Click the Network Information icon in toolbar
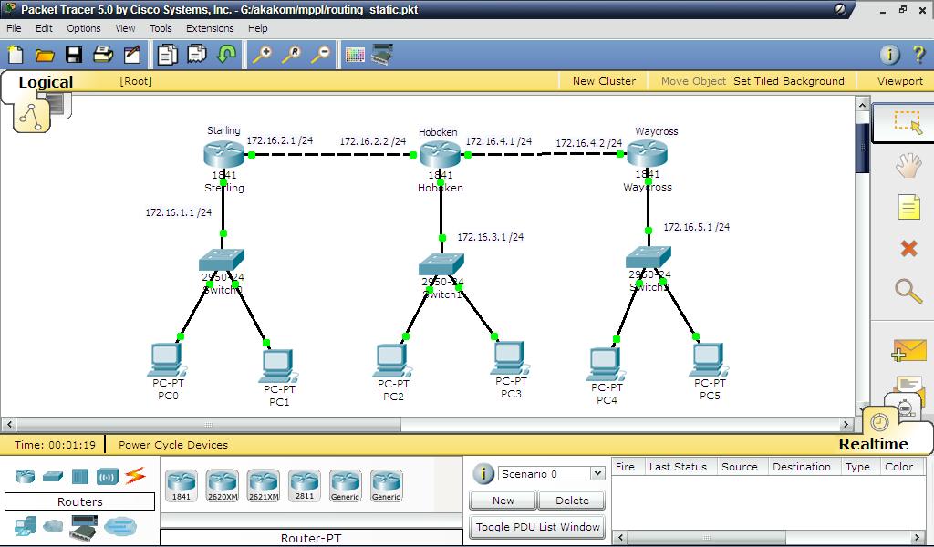 point(889,55)
